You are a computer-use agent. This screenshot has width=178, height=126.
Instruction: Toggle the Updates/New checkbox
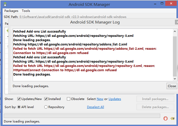19,99
